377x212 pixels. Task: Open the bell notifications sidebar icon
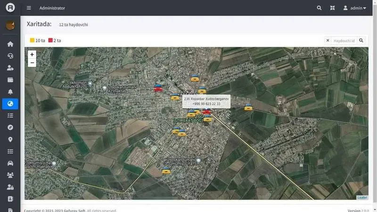(x=10, y=92)
